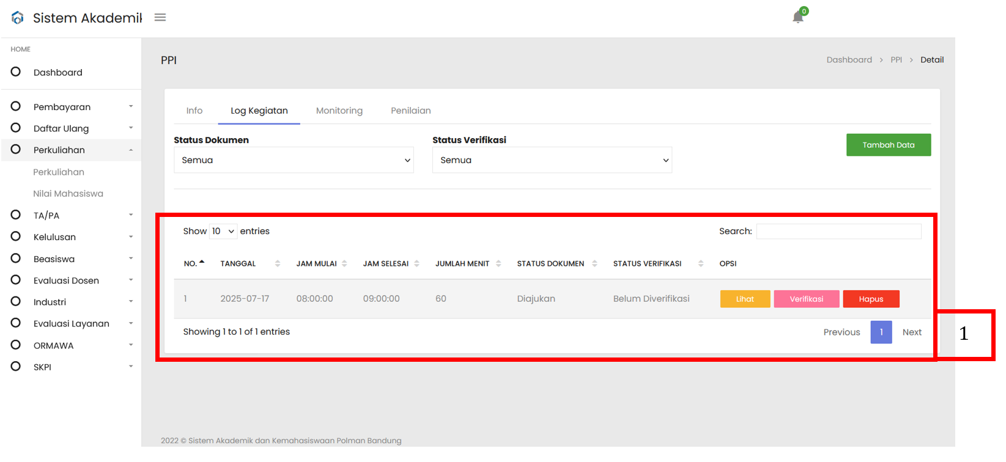Sort table by NO. column arrow
Screen dimensions: 1006x462
(202, 262)
